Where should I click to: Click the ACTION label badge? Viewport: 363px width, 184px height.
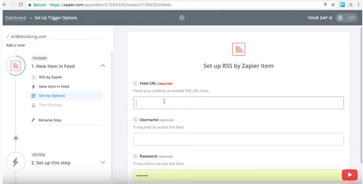tap(39, 155)
